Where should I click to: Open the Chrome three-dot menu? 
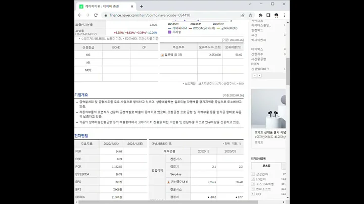coord(284,15)
